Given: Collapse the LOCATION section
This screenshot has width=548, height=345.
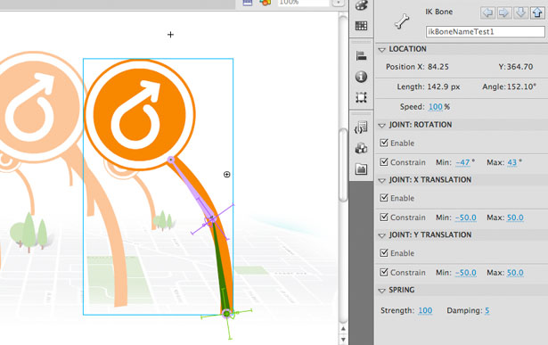Looking at the screenshot, I should pyautogui.click(x=381, y=50).
